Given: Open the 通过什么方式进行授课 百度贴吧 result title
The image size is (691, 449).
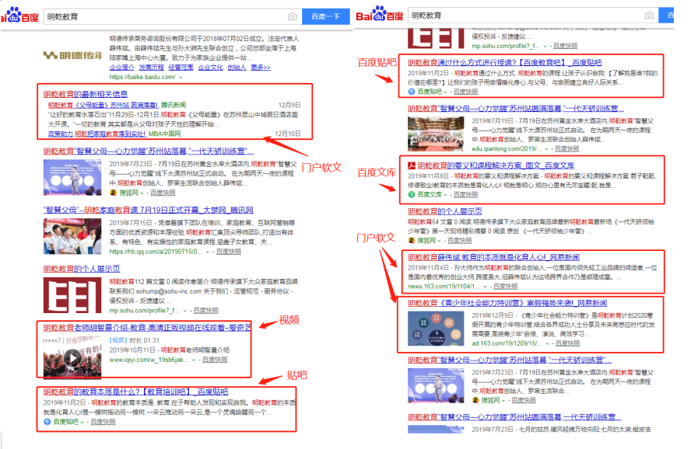Looking at the screenshot, I should coord(504,62).
